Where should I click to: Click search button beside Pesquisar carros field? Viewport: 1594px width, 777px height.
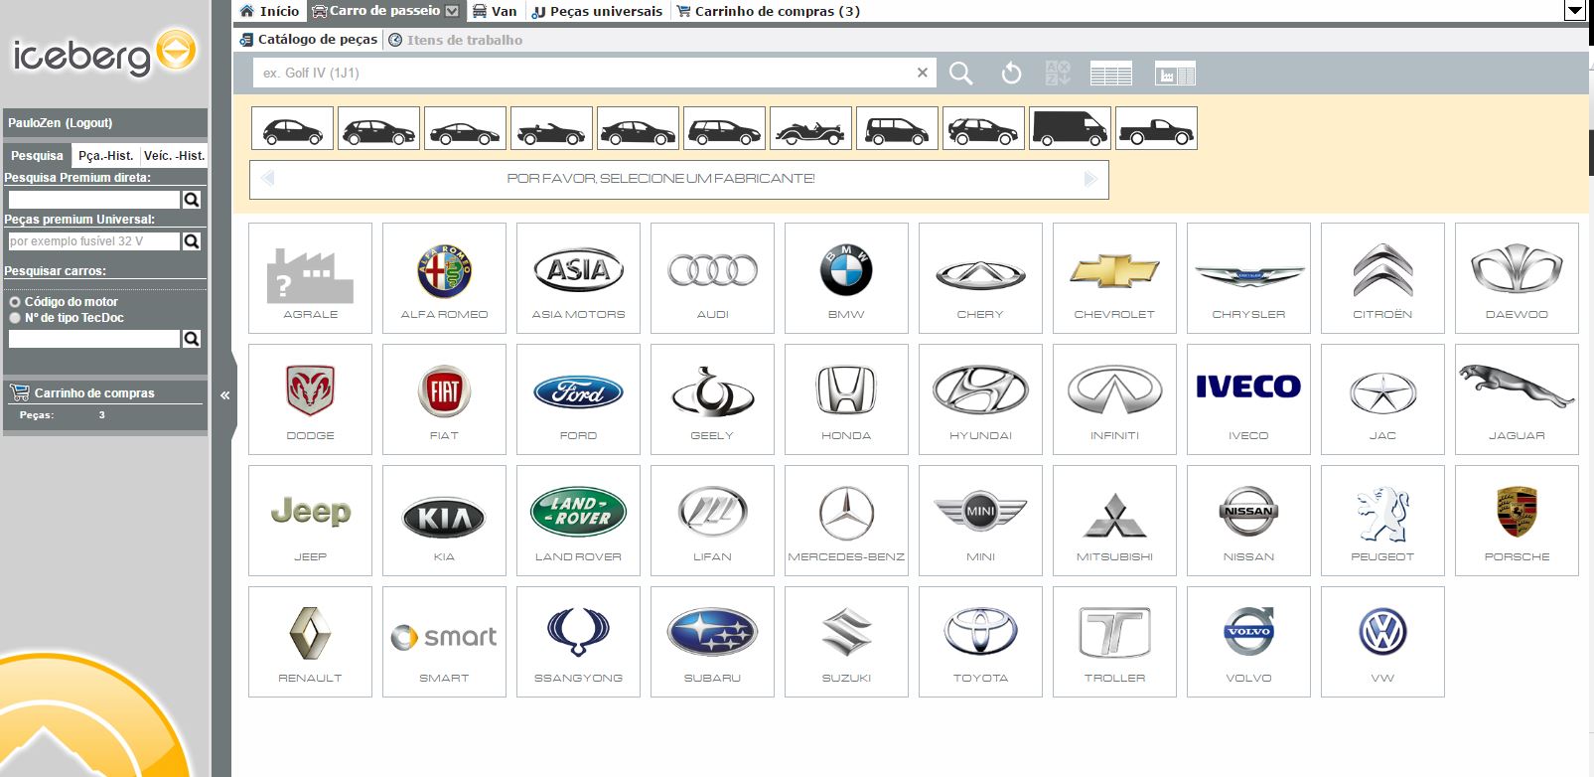192,339
